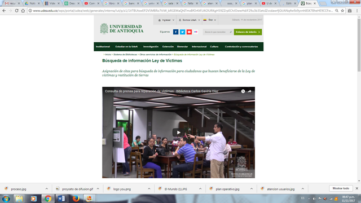Click the Enlaces de interés button
361x203 pixels.
248,32
